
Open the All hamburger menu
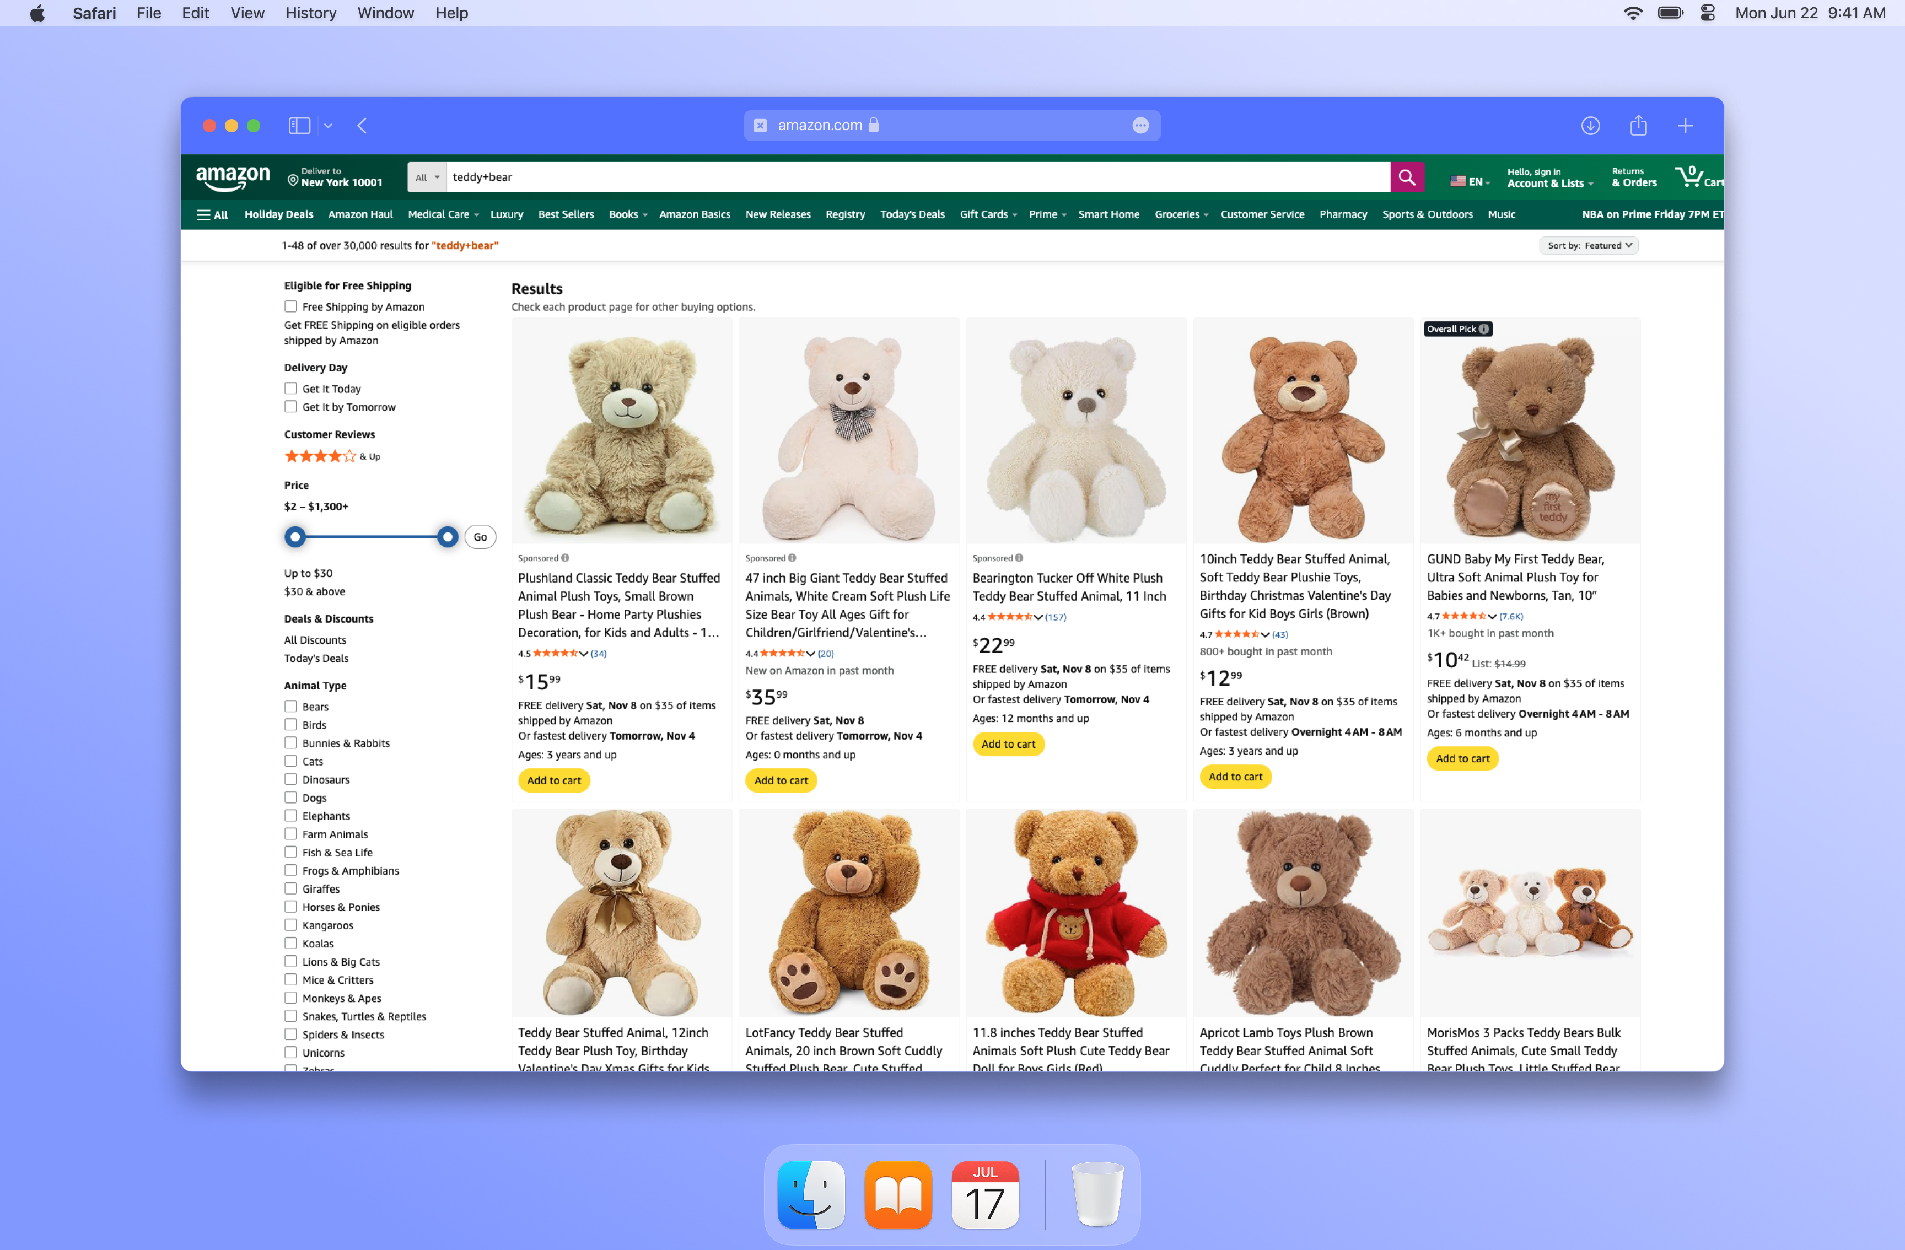[x=213, y=214]
